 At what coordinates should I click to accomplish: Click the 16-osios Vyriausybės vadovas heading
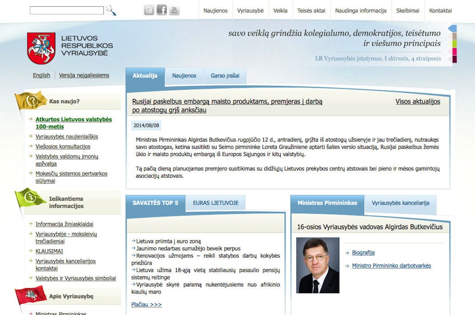[370, 227]
